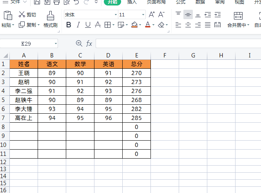The image size is (261, 193).
Task: Align text left horizontally
Action: click(178, 25)
